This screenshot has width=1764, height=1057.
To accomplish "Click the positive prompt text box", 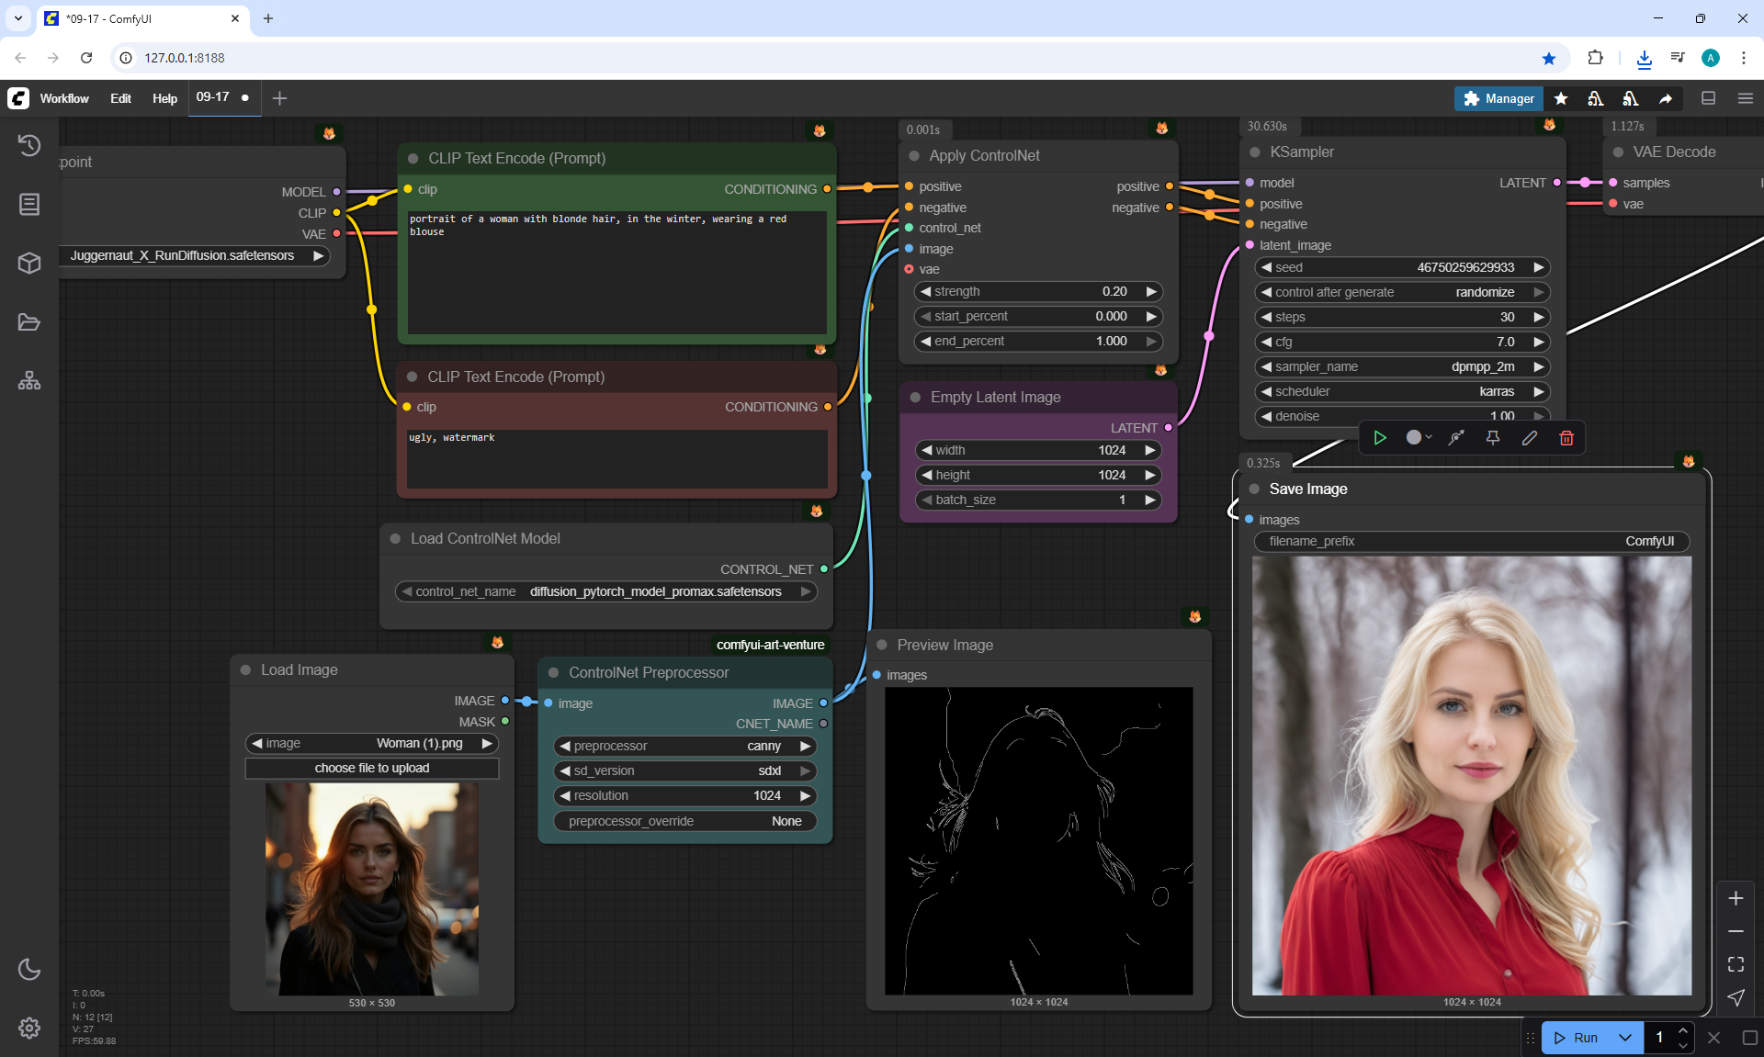I will 616,271.
